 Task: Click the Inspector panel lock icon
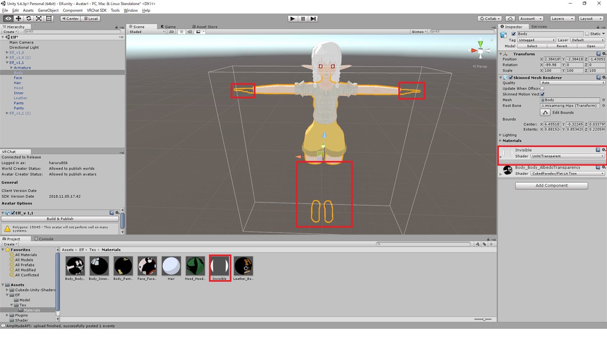597,26
